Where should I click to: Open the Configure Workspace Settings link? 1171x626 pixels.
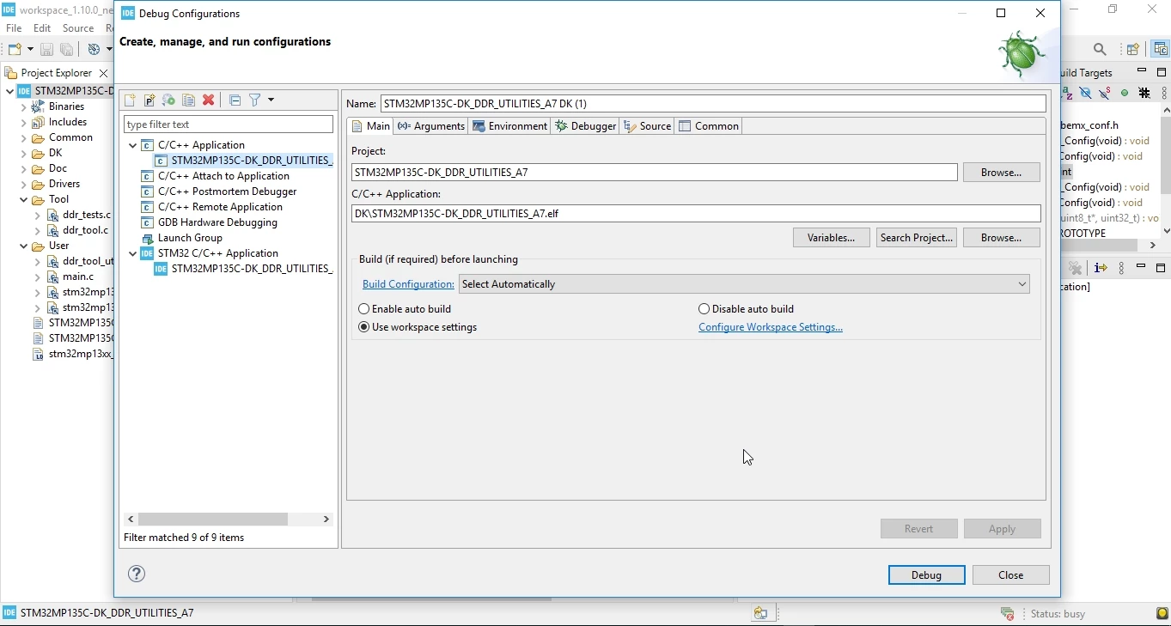click(771, 327)
